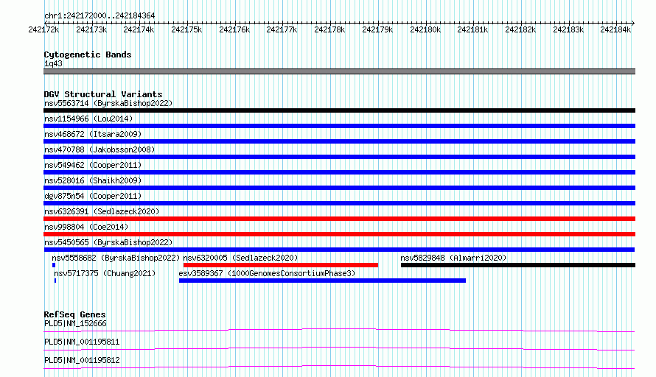The width and height of the screenshot is (656, 377).
Task: Open nsv528016 (Shaikh2009) label
Action: [93, 180]
